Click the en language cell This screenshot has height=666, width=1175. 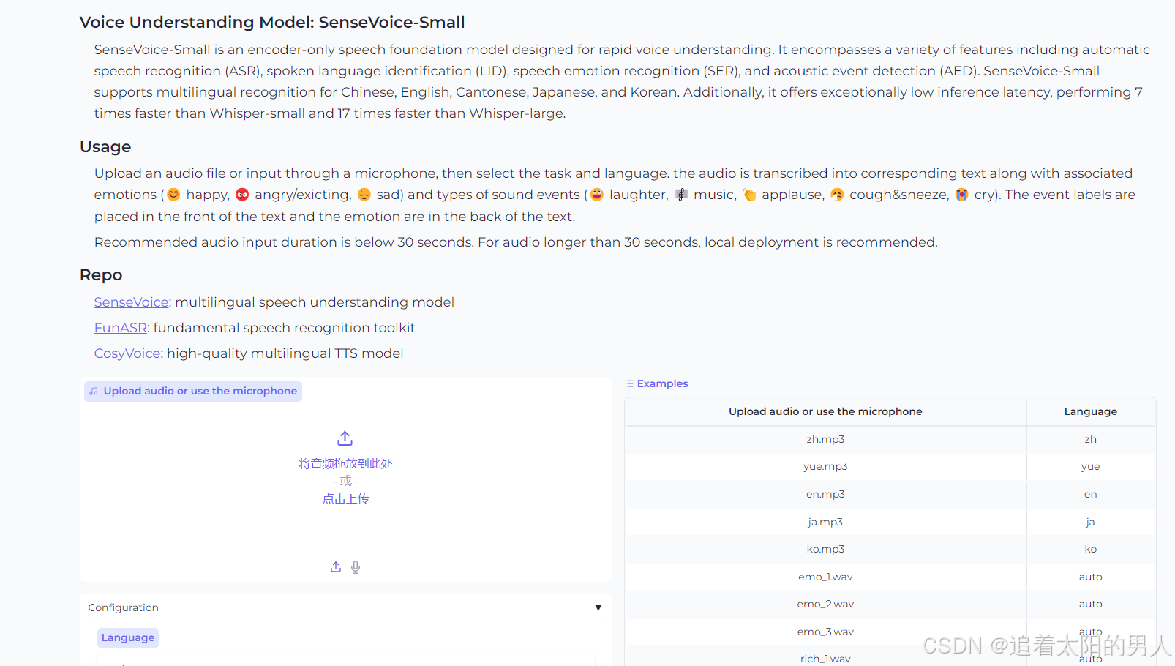(1091, 494)
